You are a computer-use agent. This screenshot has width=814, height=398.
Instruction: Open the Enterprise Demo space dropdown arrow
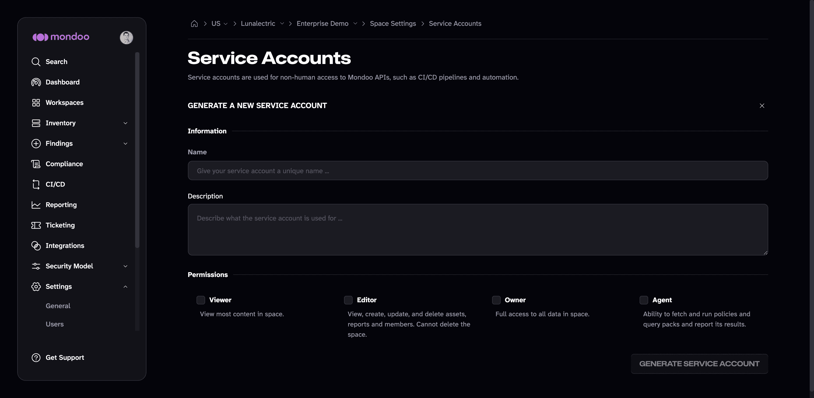pos(355,24)
